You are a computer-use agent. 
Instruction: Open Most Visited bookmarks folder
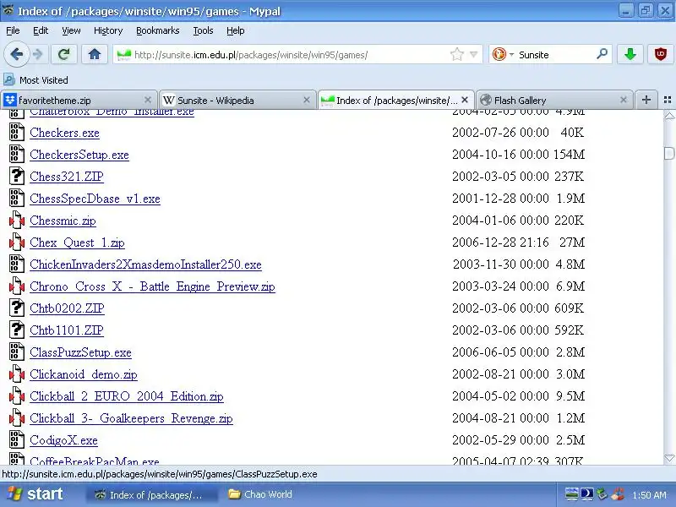click(x=35, y=80)
